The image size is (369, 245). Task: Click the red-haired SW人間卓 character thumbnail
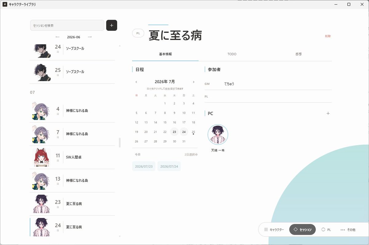pos(42,157)
